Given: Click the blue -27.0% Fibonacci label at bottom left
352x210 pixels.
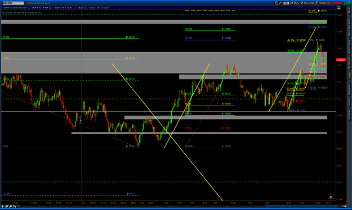Looking at the screenshot, I should coord(6,194).
